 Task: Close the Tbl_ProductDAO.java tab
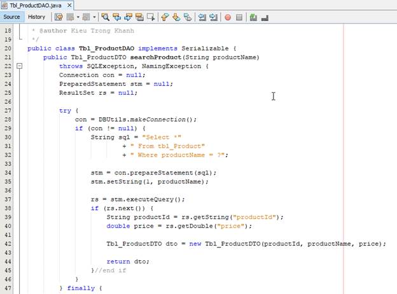coord(69,5)
